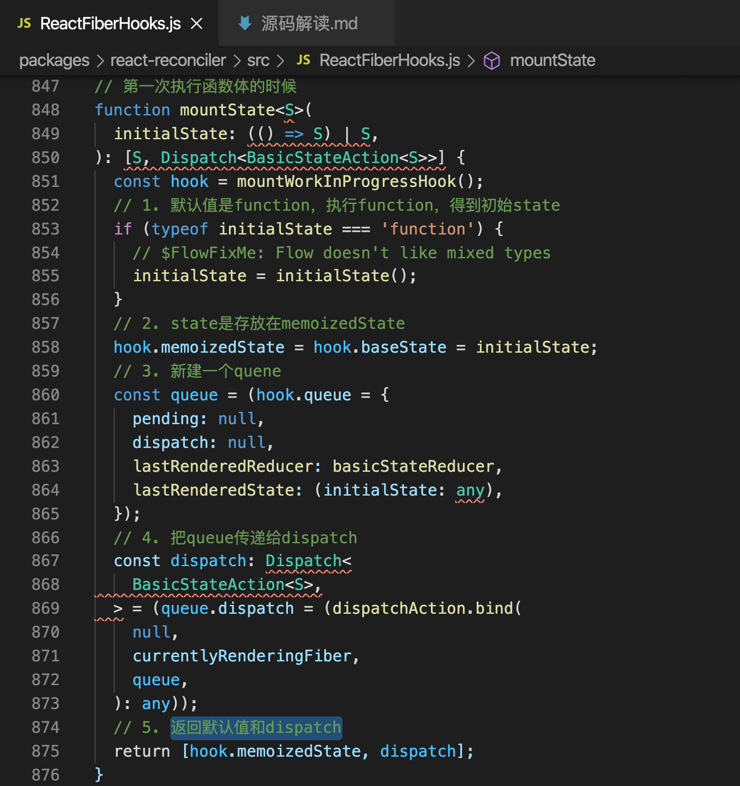
Task: Click 'basicStateReducer' on line 863
Action: [413, 466]
